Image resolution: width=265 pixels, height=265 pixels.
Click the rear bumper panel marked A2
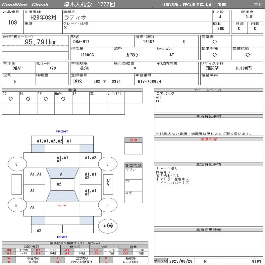pos(39,230)
